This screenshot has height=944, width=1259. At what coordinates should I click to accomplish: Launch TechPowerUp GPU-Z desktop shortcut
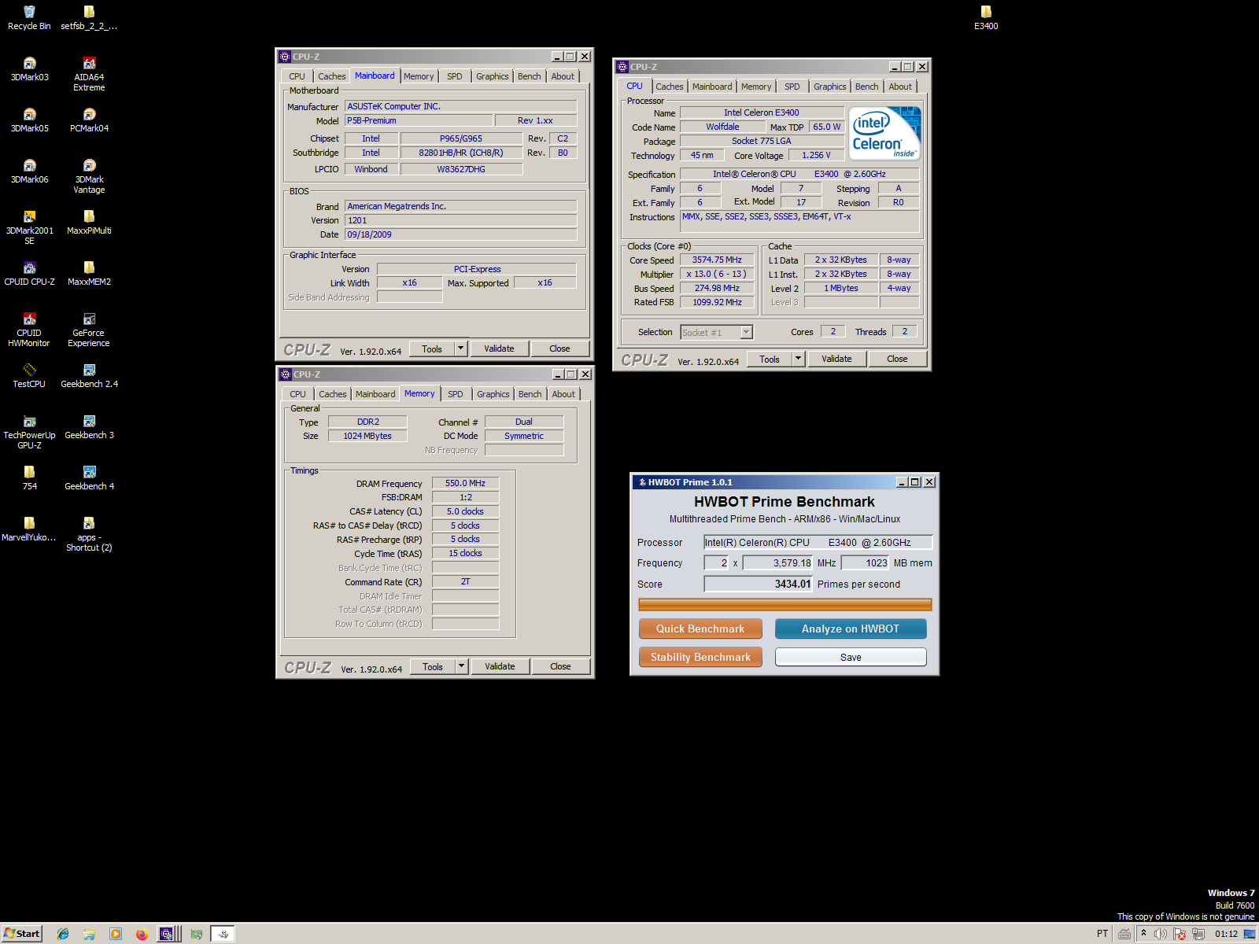point(29,431)
